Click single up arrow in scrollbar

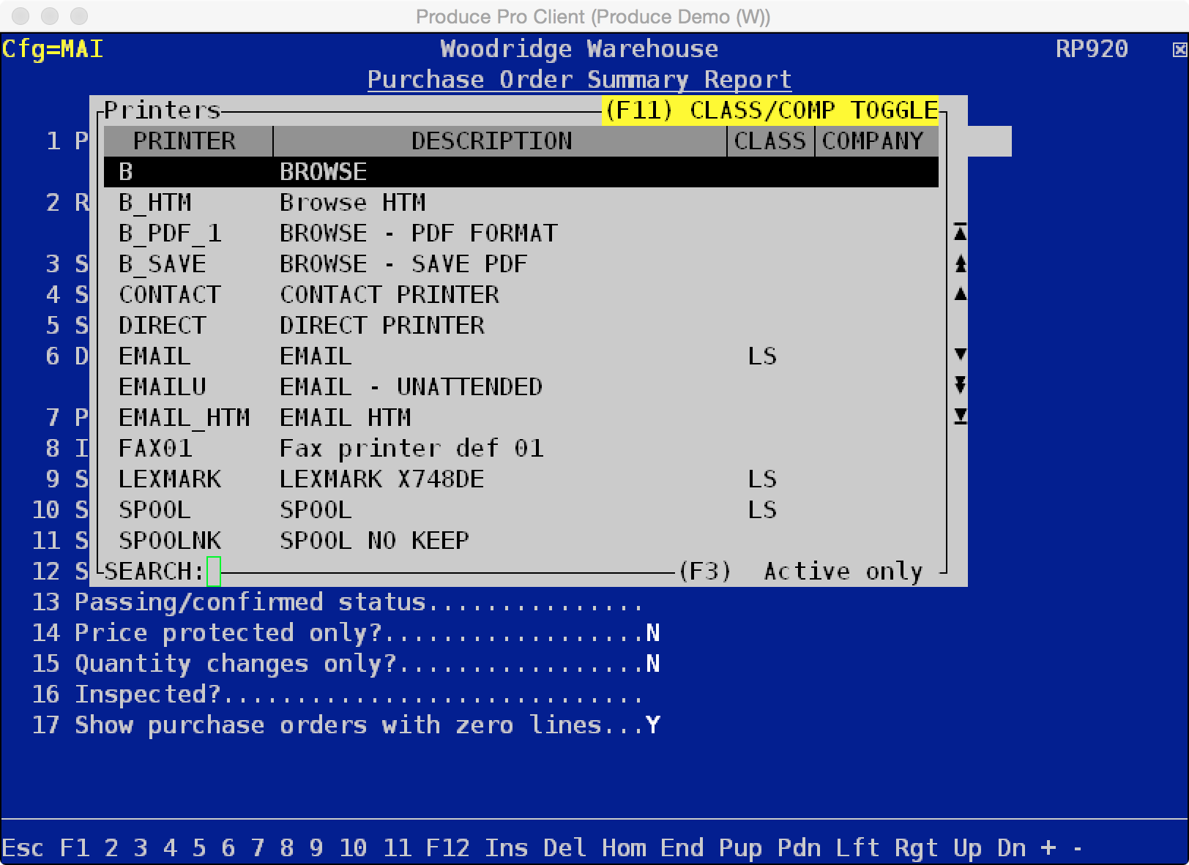(960, 294)
